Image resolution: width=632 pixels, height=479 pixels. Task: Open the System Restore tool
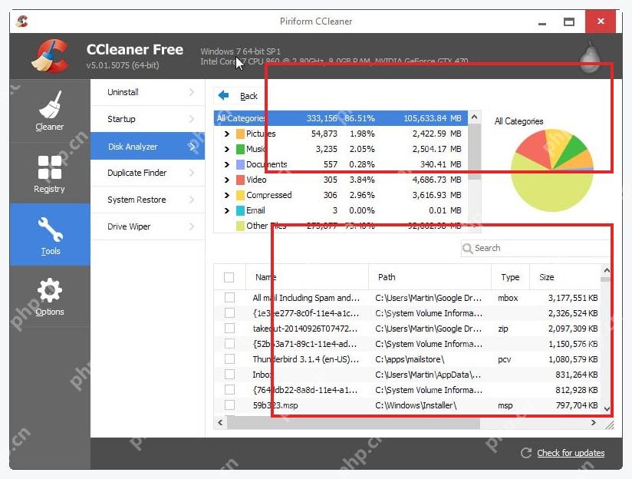(x=147, y=200)
